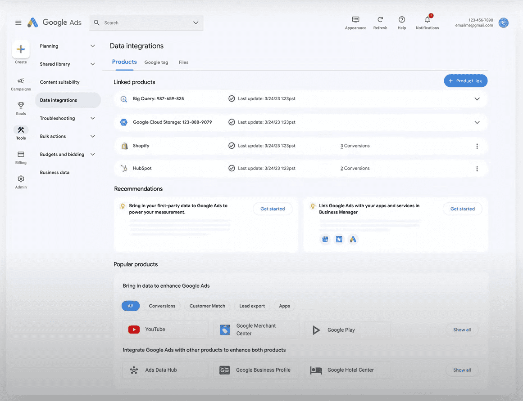This screenshot has width=523, height=401.
Task: Expand Google Cloud Storage row
Action: coord(477,122)
